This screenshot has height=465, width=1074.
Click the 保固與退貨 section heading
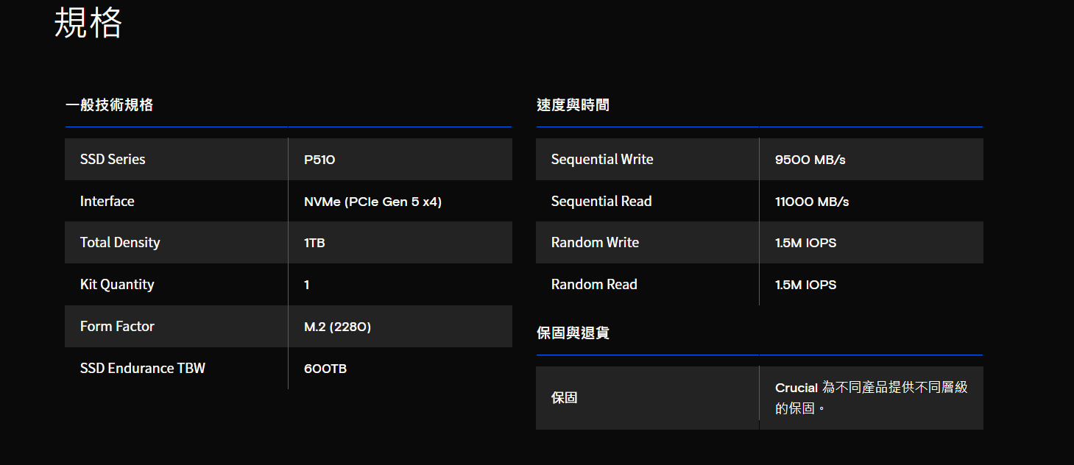click(573, 333)
